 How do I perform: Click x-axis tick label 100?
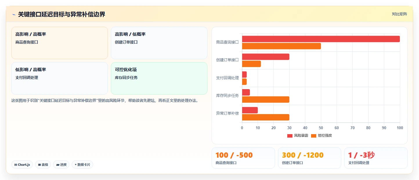pos(400,128)
